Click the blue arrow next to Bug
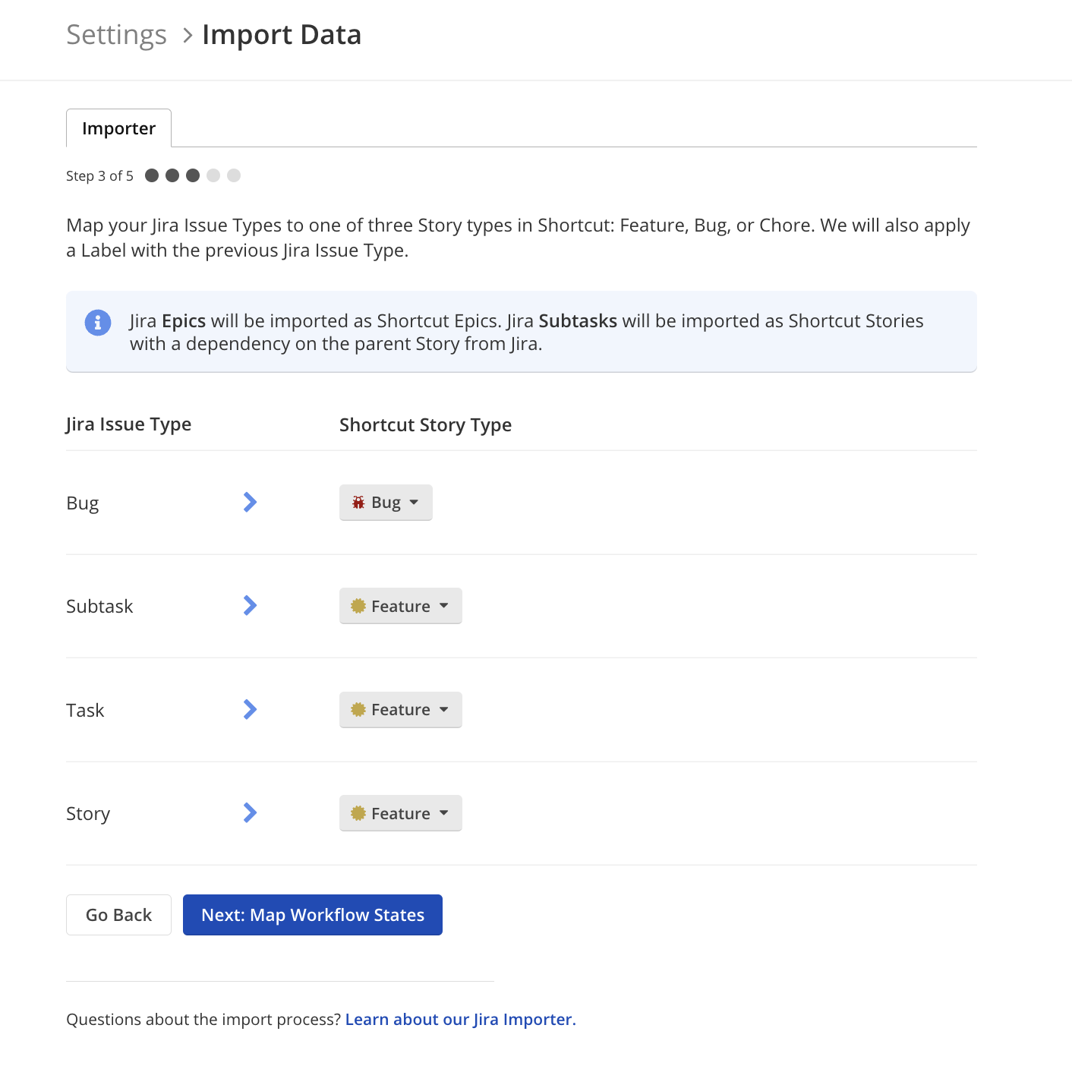 pyautogui.click(x=251, y=502)
